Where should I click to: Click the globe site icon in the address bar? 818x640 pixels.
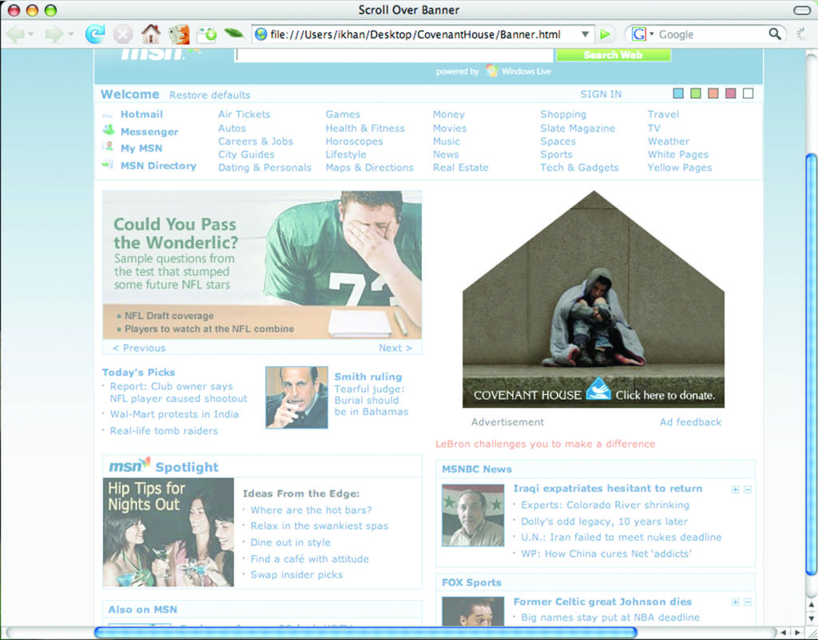(x=260, y=34)
